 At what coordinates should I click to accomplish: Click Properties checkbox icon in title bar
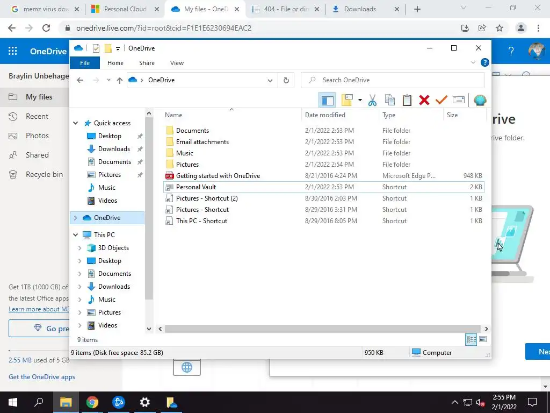tap(96, 48)
